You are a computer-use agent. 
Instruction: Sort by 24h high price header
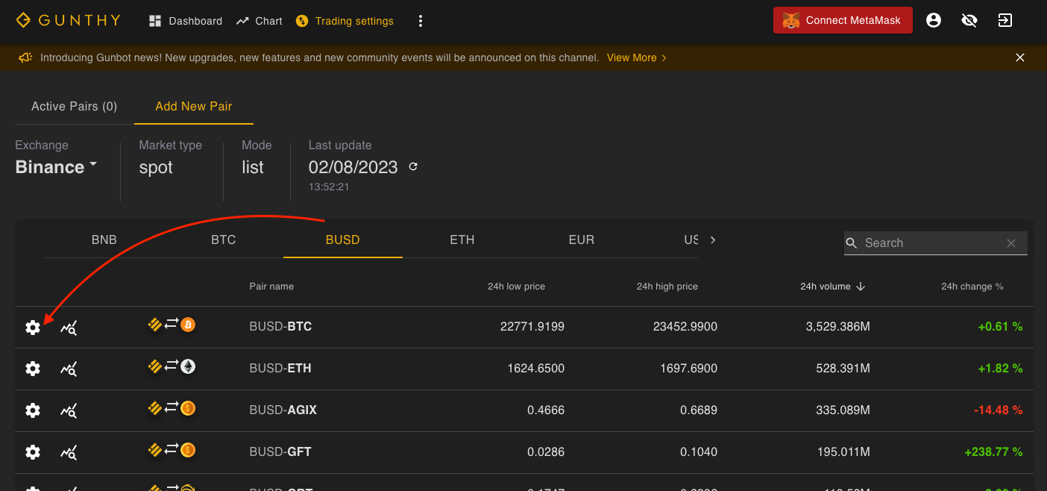[667, 287]
